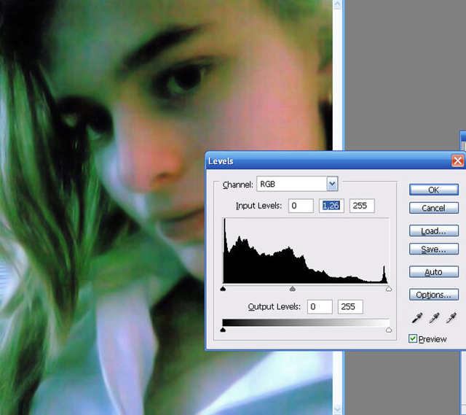This screenshot has height=415, width=466.
Task: Click the output levels 255 field
Action: pyautogui.click(x=350, y=306)
